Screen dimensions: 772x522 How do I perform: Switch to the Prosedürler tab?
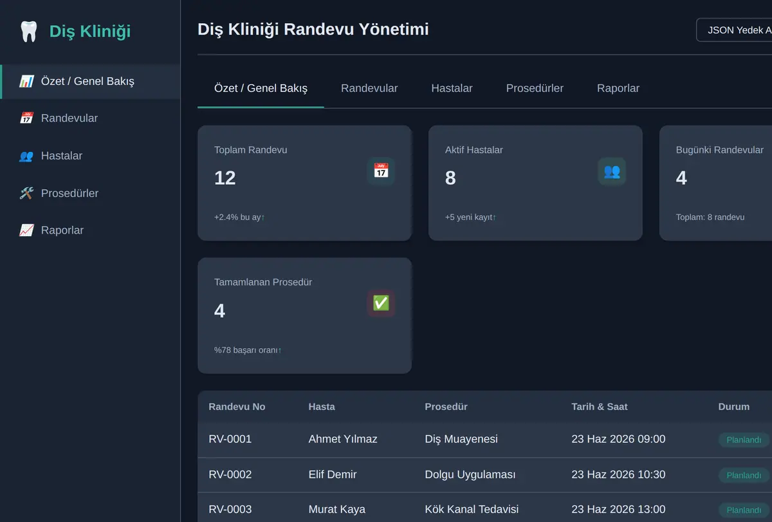(535, 88)
